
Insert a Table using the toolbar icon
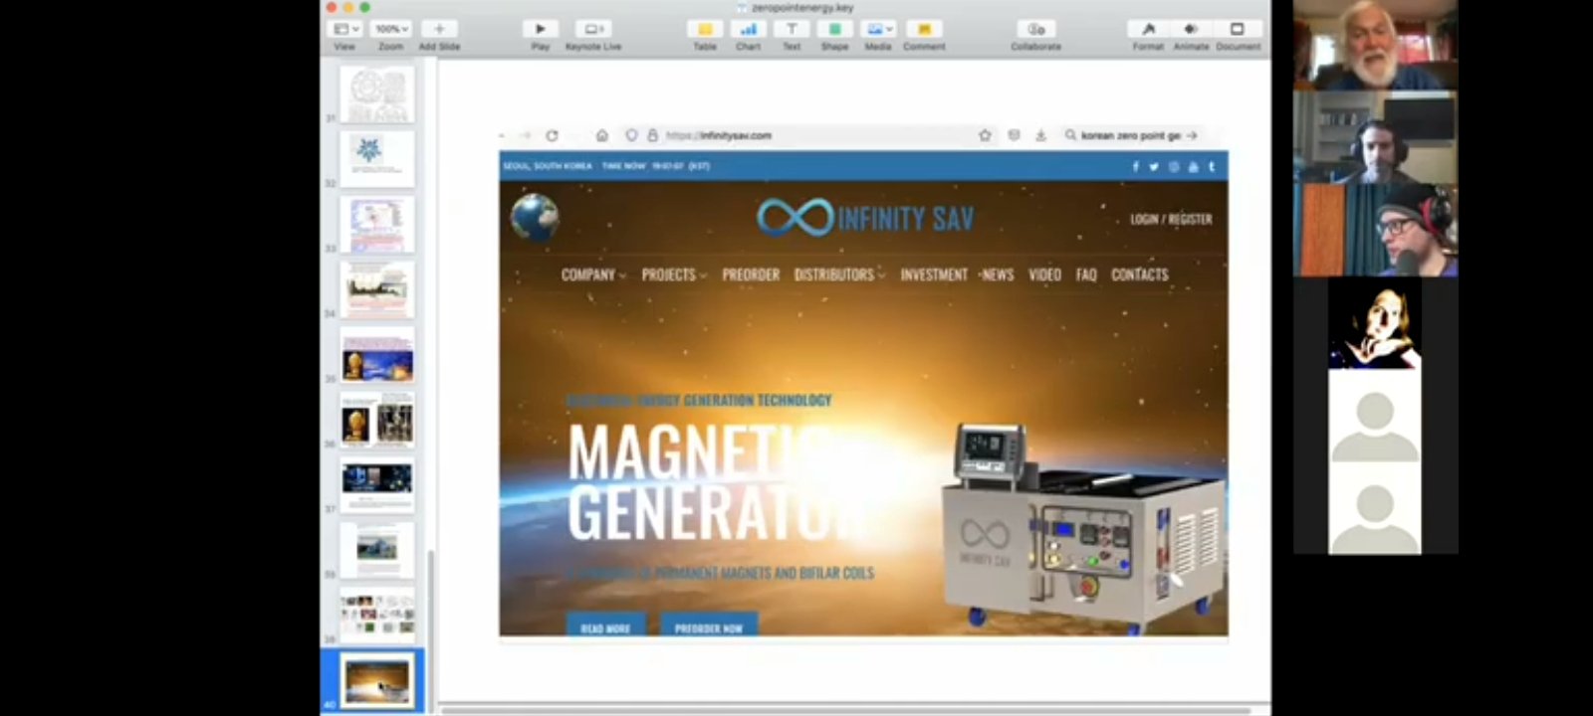click(705, 30)
